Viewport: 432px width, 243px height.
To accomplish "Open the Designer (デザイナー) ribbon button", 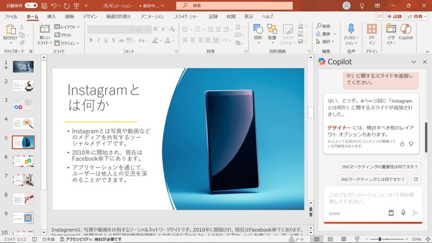I will pyautogui.click(x=390, y=33).
